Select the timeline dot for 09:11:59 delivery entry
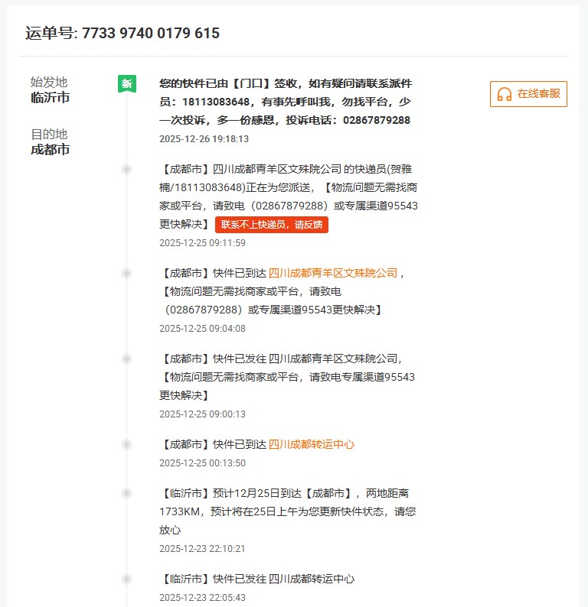588x607 pixels. (126, 170)
